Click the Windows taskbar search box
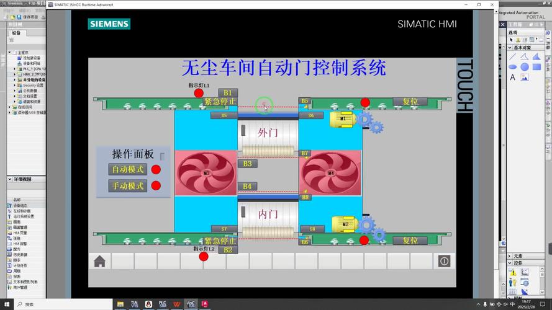 (x=63, y=304)
